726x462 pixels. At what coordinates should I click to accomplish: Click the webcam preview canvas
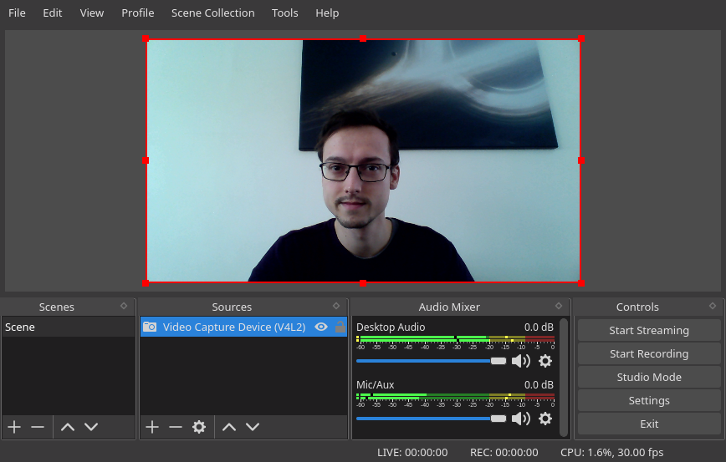[x=363, y=160]
